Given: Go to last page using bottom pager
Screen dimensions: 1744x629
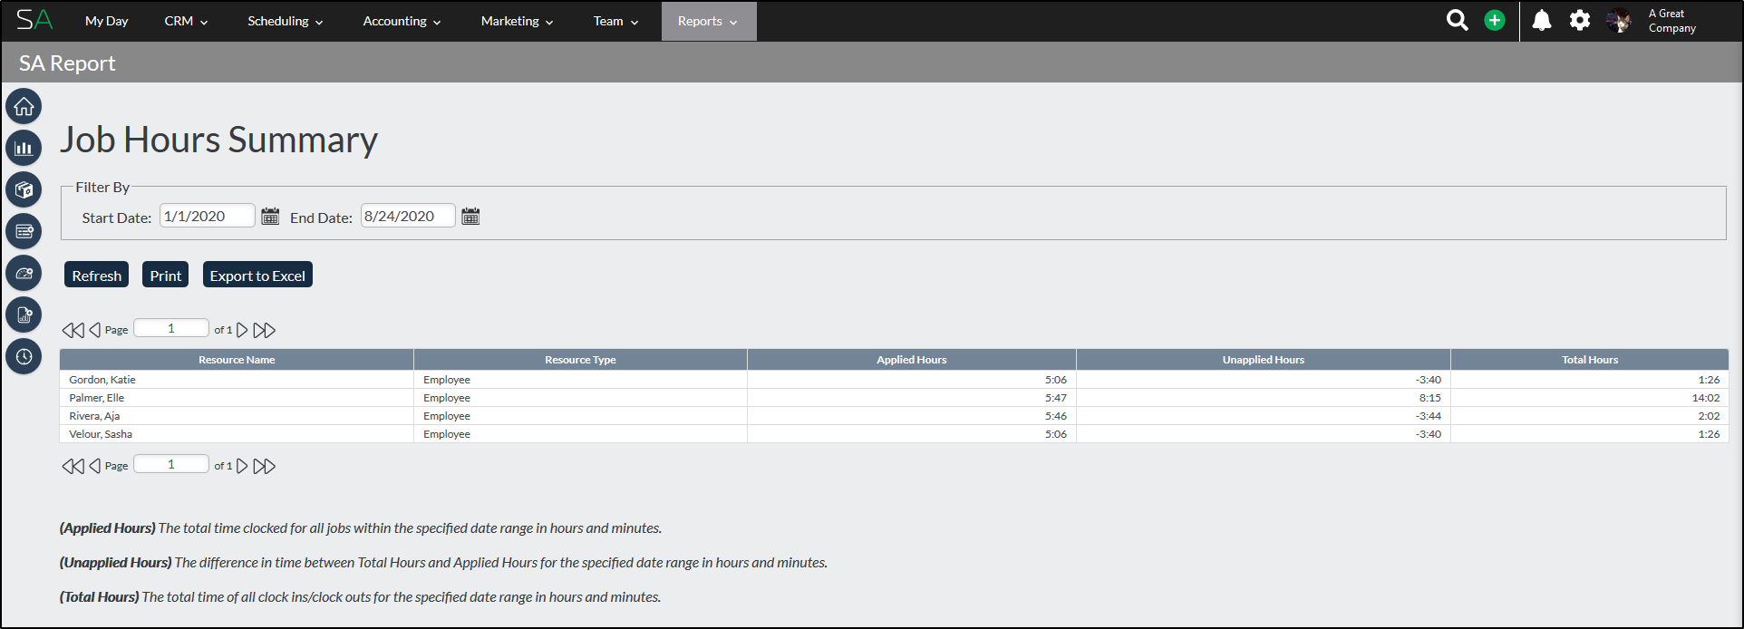Looking at the screenshot, I should (x=265, y=466).
